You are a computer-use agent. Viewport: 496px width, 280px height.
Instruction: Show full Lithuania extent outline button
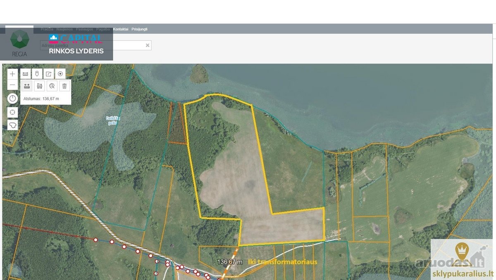coord(13,125)
